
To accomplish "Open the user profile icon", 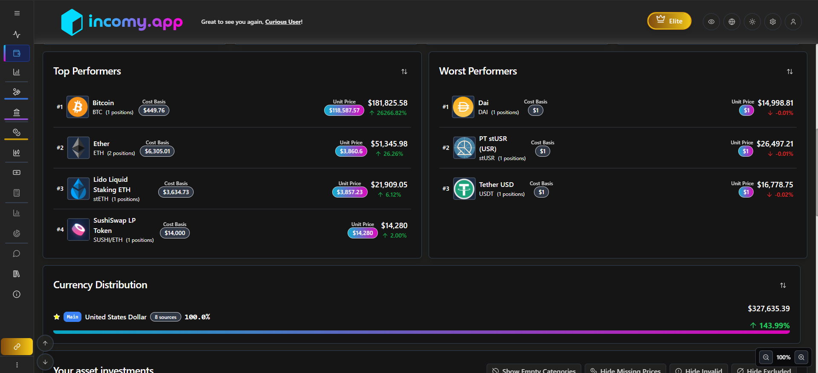I will coord(793,22).
